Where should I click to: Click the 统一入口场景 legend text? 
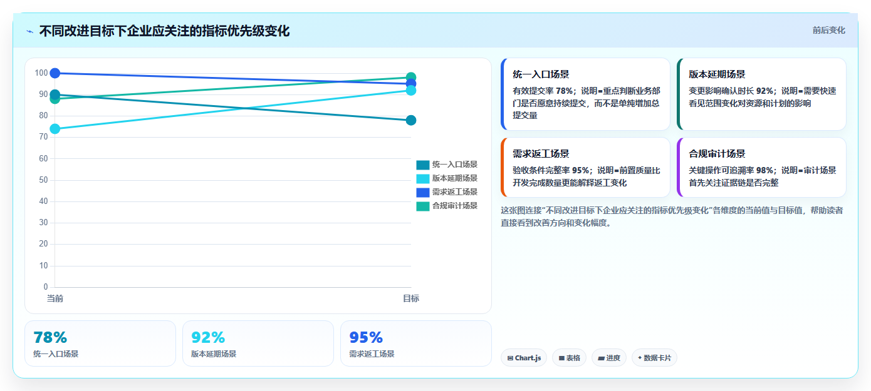(x=455, y=165)
